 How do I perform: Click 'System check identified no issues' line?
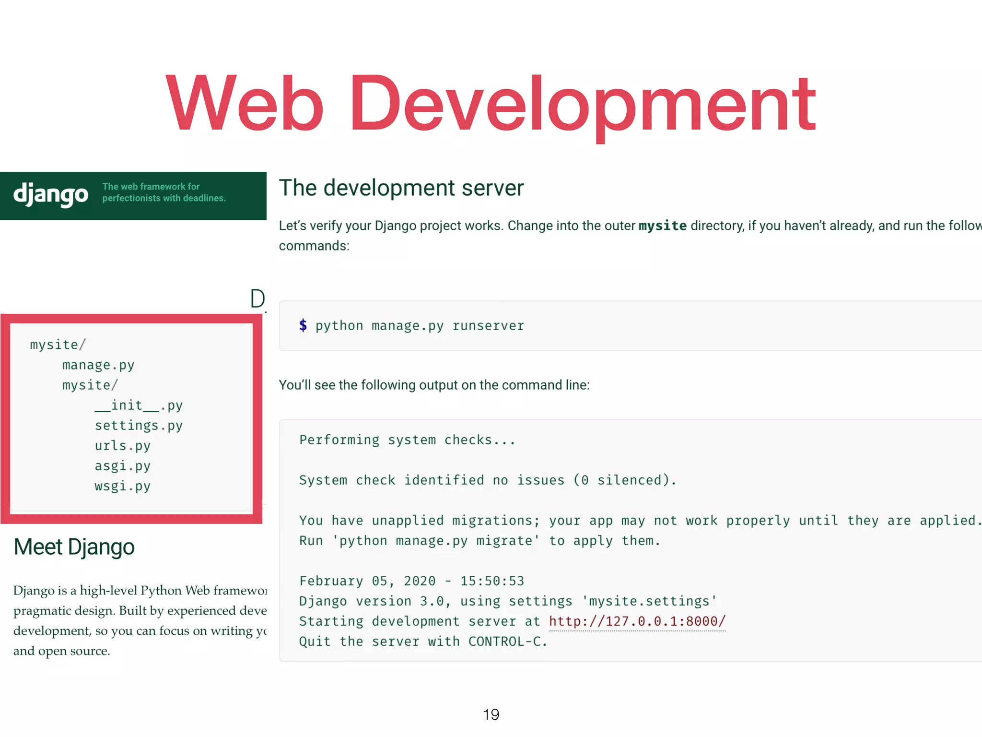point(488,480)
